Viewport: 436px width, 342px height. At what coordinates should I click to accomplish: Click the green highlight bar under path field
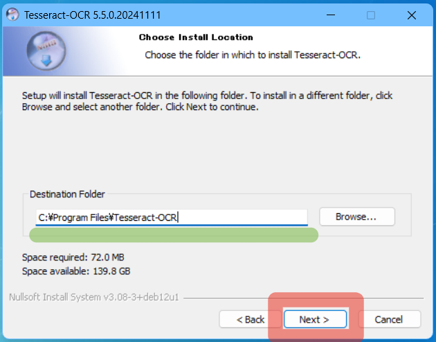[174, 235]
